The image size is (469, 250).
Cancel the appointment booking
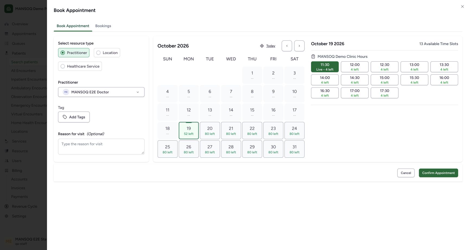(x=406, y=173)
